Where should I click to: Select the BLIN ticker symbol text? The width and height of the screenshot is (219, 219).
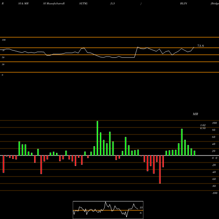click(184, 4)
